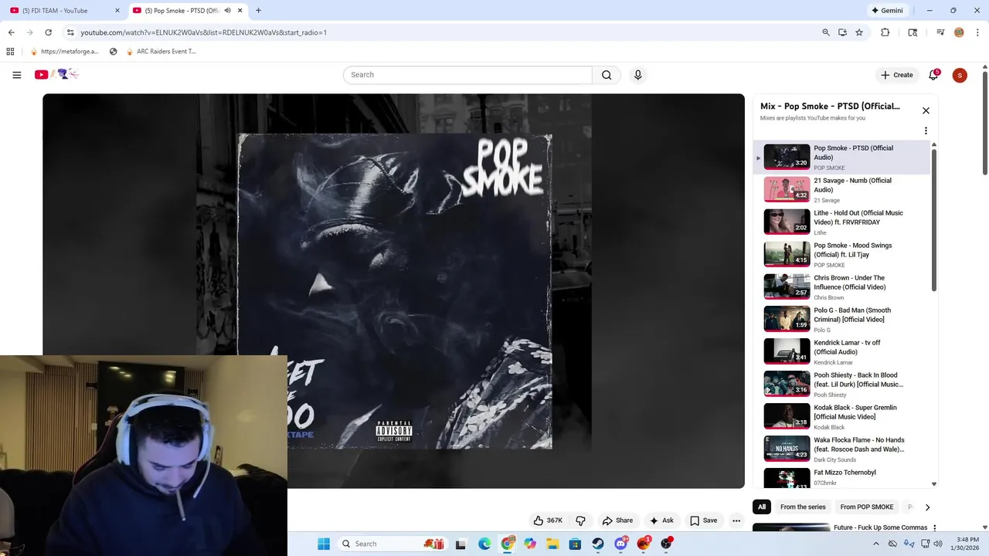989x556 pixels.
Task: Go to the YouTube home logo
Action: [56, 74]
